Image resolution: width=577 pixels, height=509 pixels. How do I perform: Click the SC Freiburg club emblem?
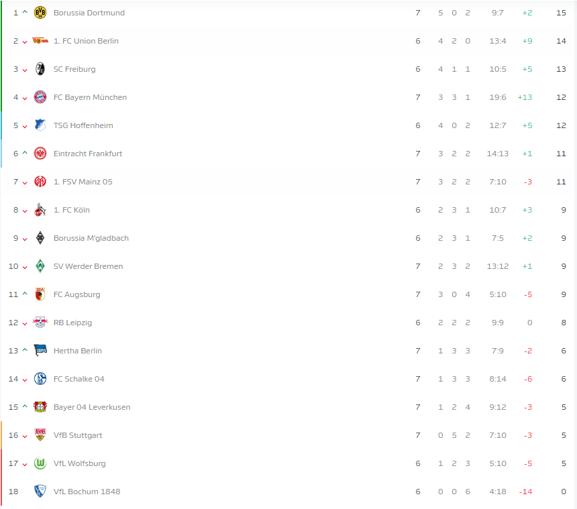pyautogui.click(x=40, y=68)
